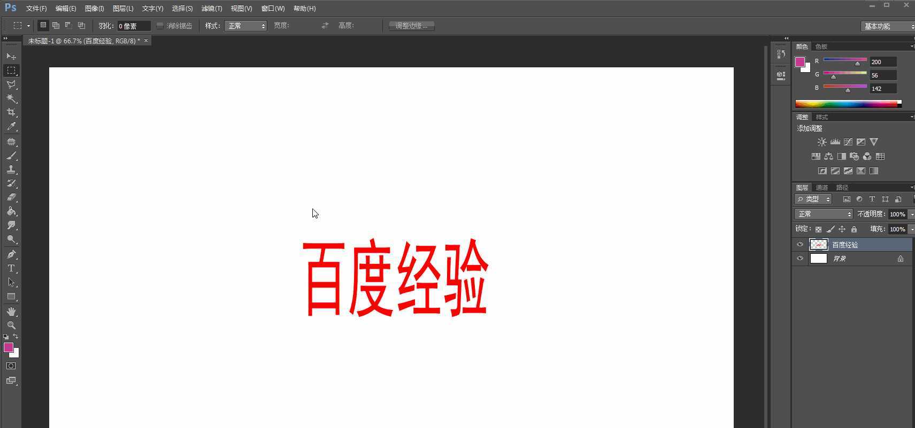Open the layer blend mode dropdown
Screen dimensions: 915x428
[823, 214]
